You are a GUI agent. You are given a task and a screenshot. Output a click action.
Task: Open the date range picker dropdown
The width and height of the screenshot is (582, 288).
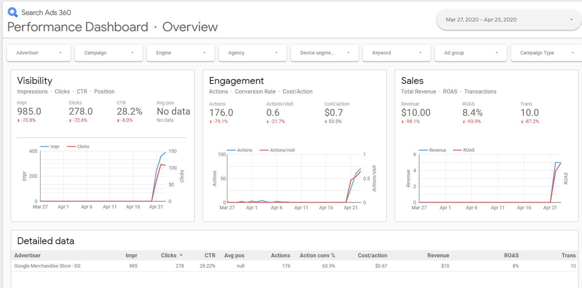pyautogui.click(x=508, y=20)
